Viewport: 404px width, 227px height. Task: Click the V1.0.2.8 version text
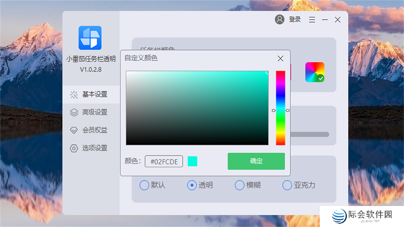coord(91,69)
